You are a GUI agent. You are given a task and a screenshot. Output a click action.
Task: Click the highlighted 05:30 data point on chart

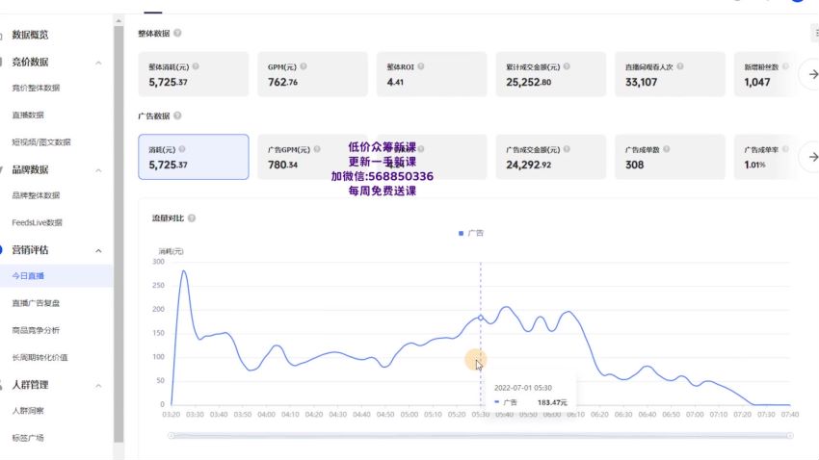click(481, 318)
